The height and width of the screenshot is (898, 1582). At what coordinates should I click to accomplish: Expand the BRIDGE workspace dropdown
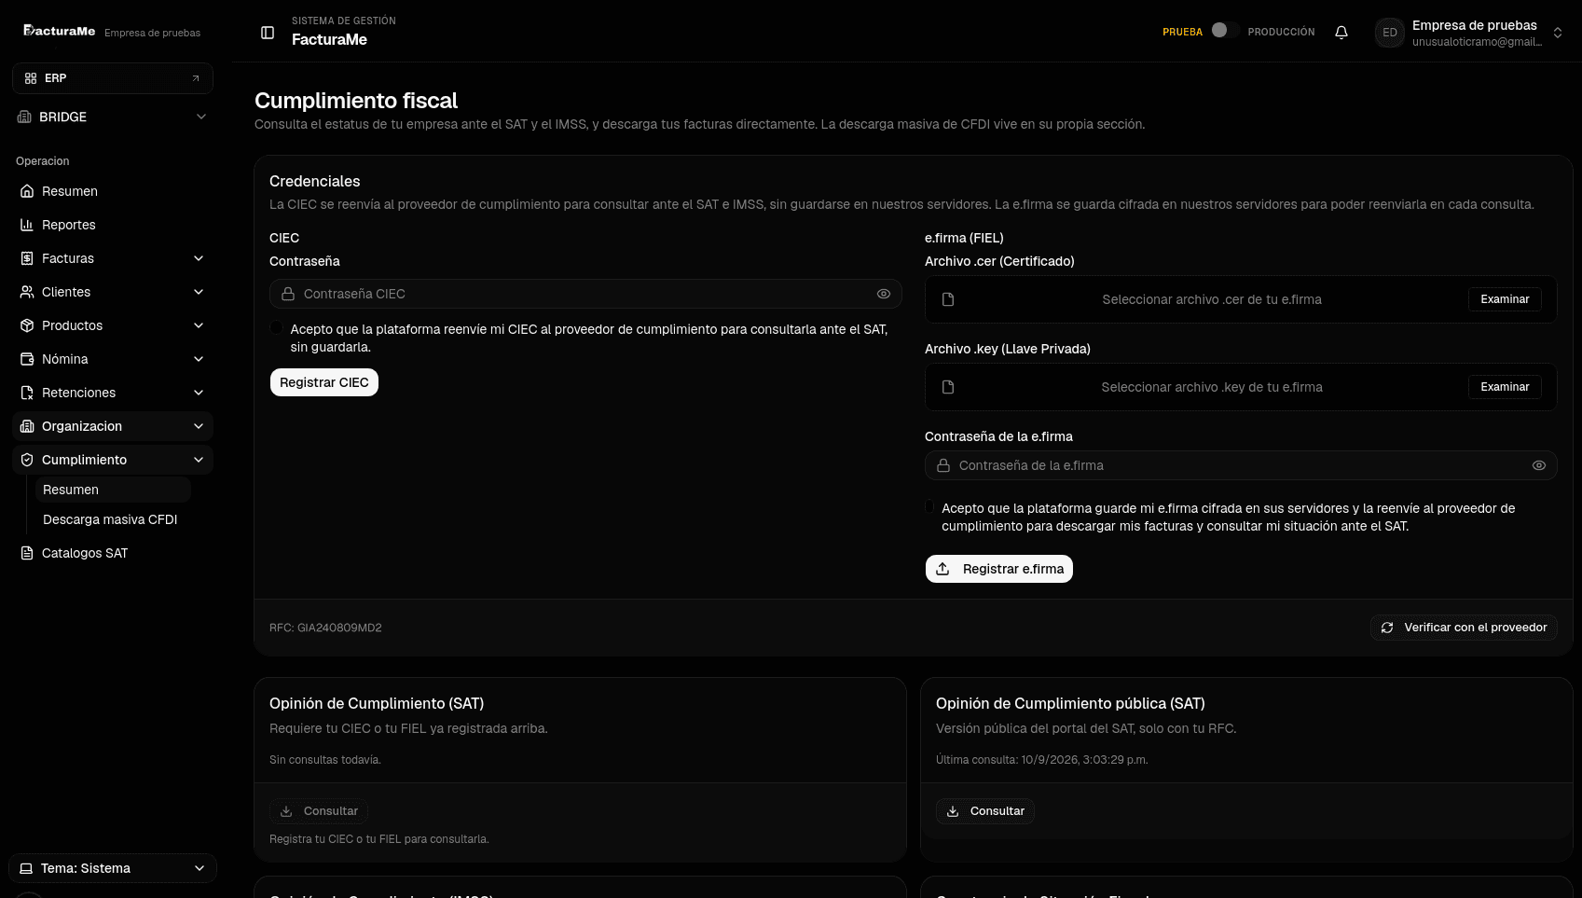click(201, 117)
